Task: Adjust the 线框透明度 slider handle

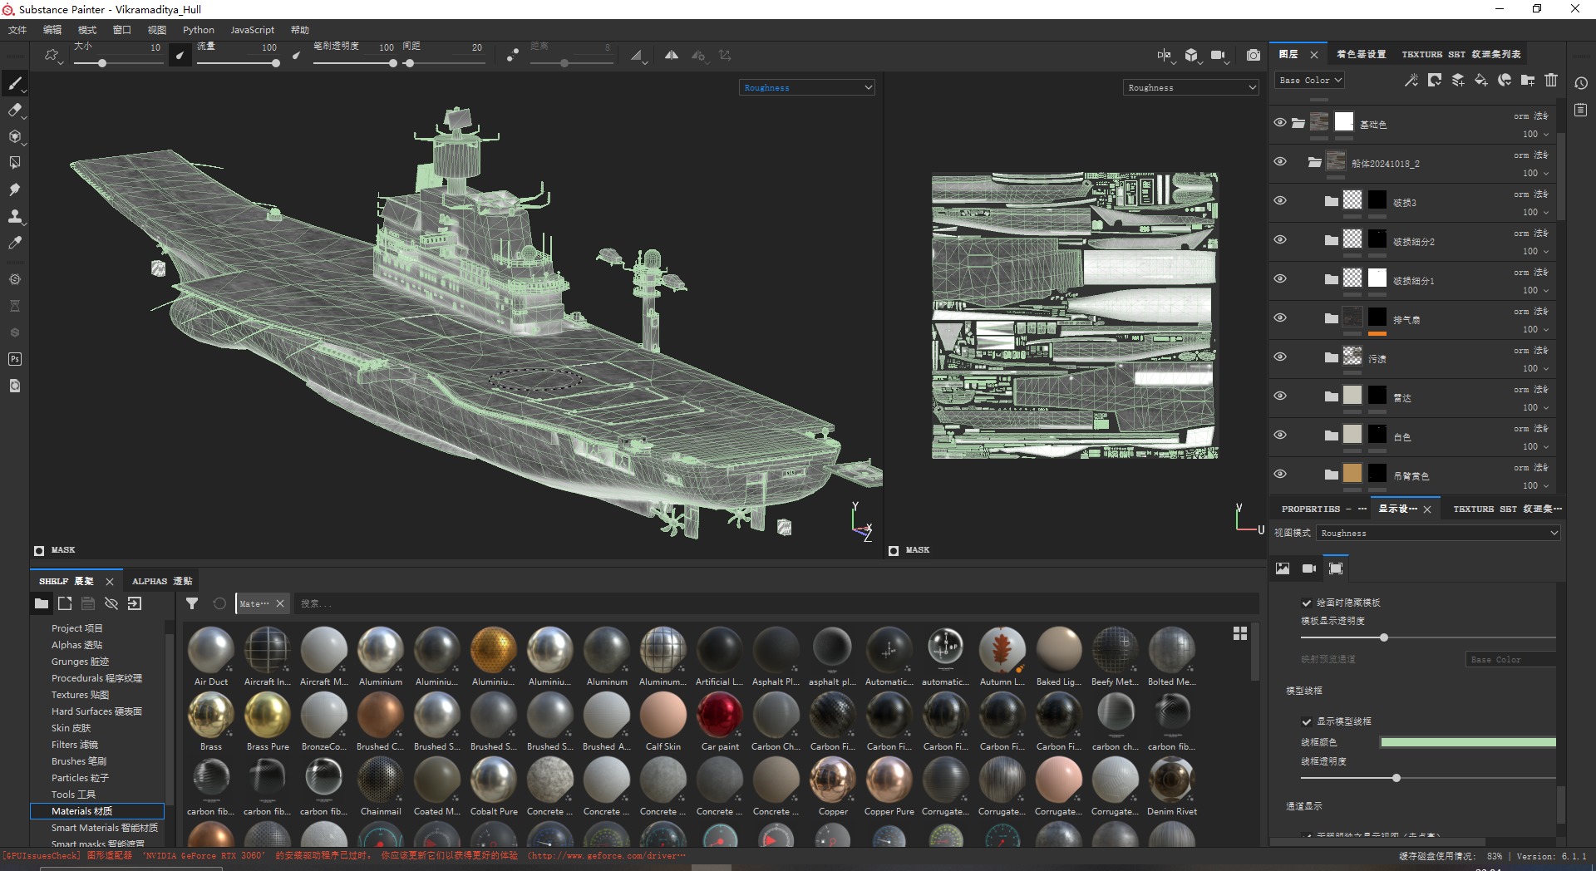Action: click(x=1396, y=778)
